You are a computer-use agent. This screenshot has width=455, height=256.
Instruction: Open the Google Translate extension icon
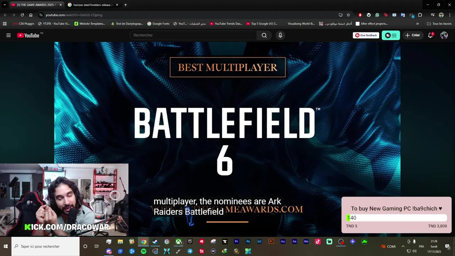[x=403, y=15]
